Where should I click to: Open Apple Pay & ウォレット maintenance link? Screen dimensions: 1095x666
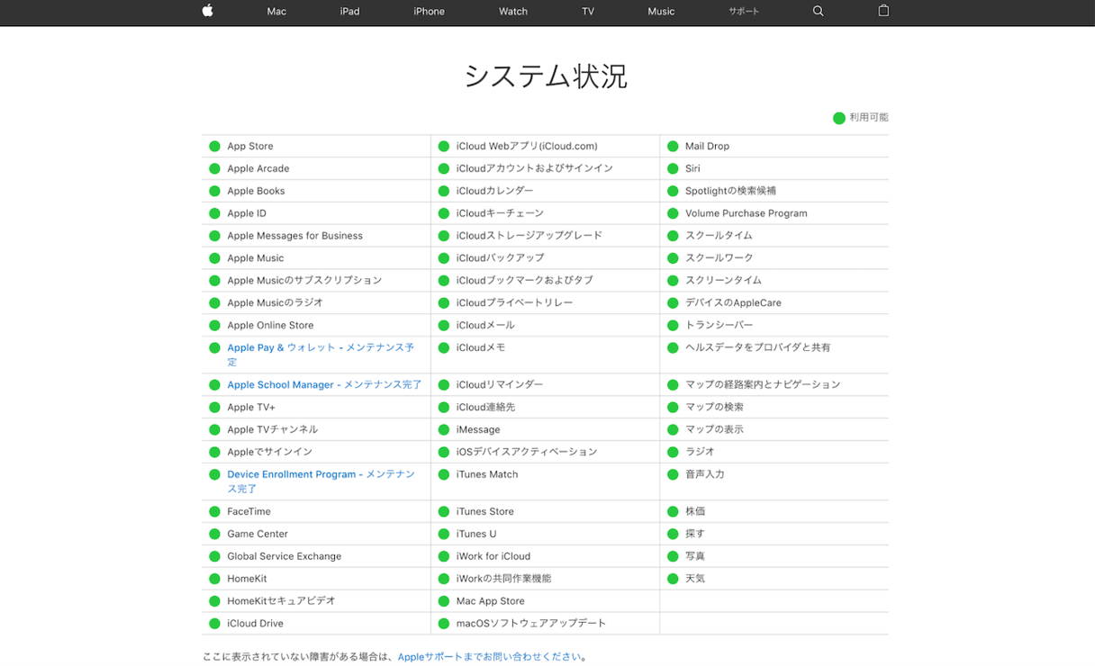point(320,348)
